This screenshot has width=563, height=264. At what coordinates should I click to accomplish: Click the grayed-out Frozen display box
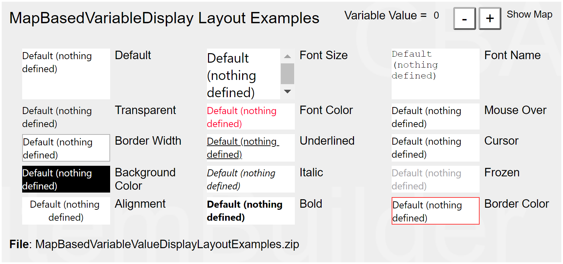435,179
